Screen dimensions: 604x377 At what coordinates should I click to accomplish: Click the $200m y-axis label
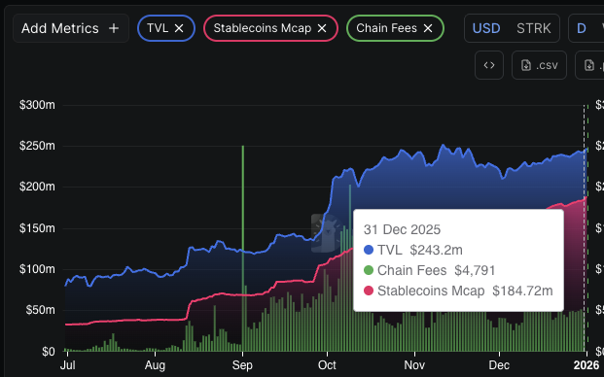tap(37, 187)
